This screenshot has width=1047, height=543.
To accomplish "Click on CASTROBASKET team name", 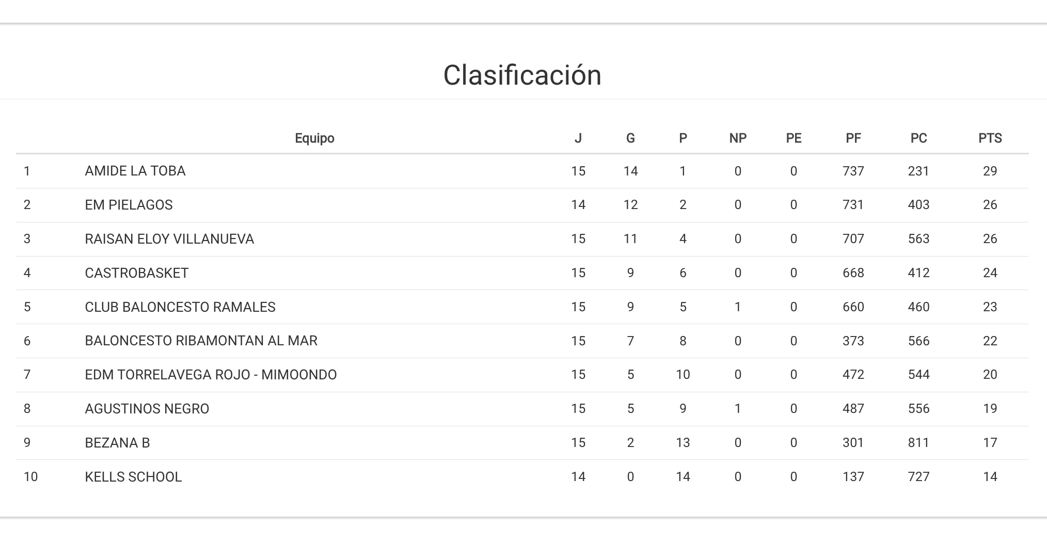I will pos(137,273).
